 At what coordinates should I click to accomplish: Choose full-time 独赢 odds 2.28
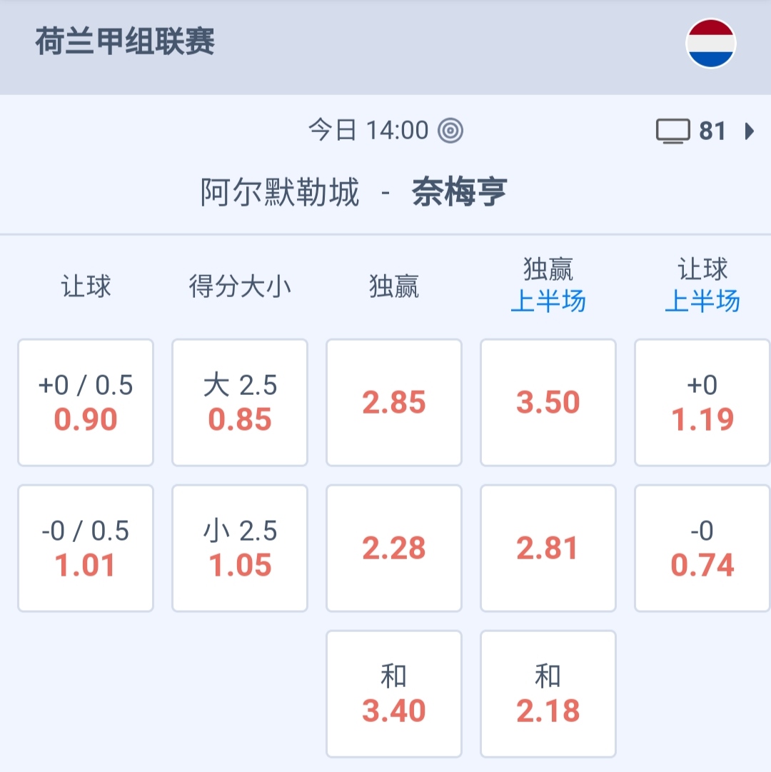click(x=394, y=548)
